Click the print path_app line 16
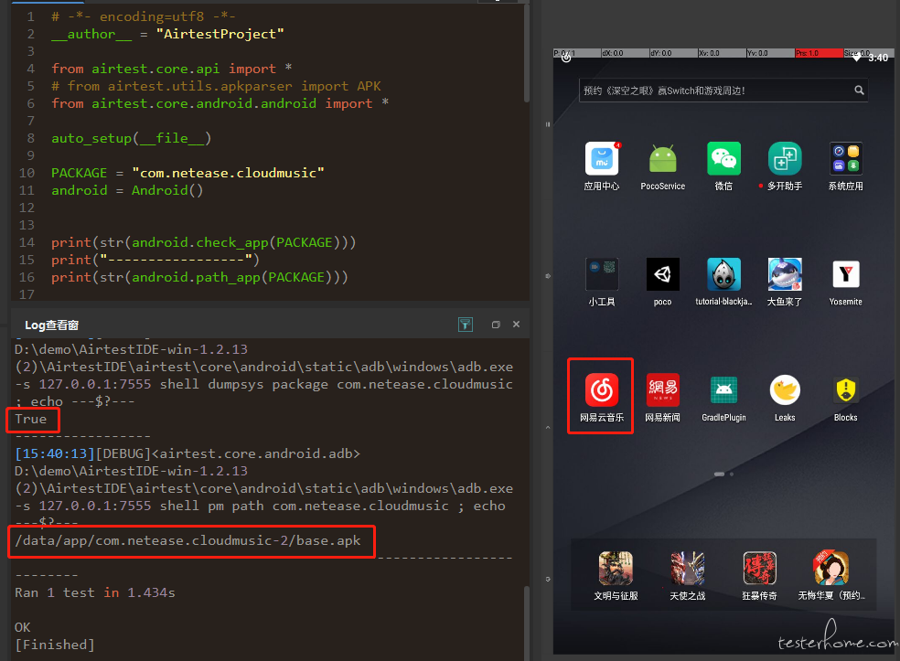The height and width of the screenshot is (661, 900). [x=199, y=277]
